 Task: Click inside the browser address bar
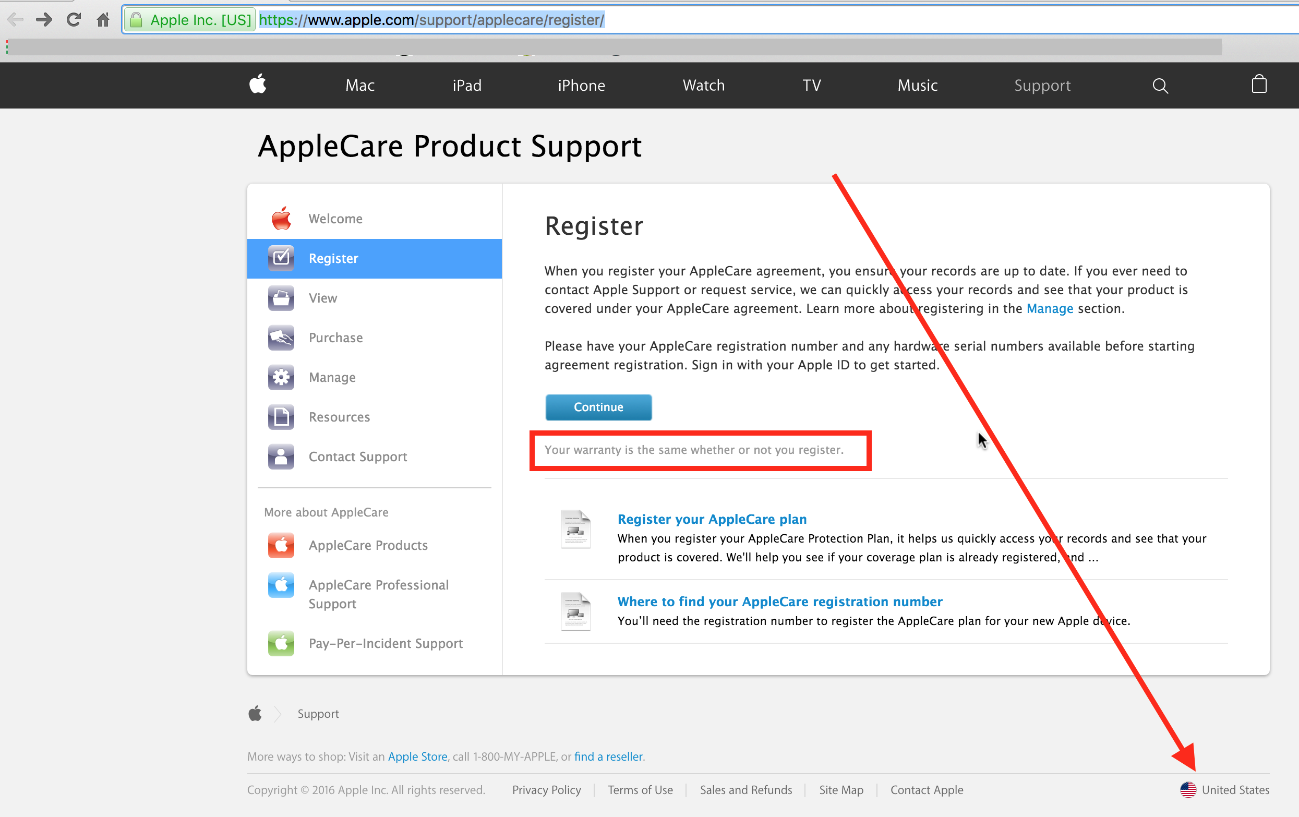point(431,20)
